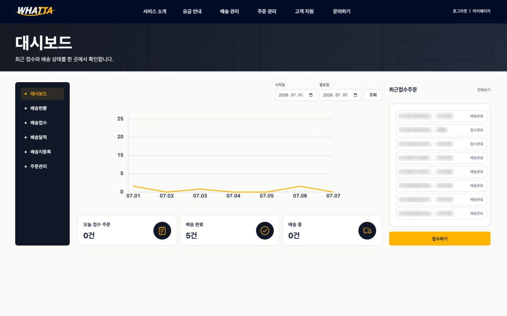Click the truck icon in 배송 중 card

tap(367, 230)
